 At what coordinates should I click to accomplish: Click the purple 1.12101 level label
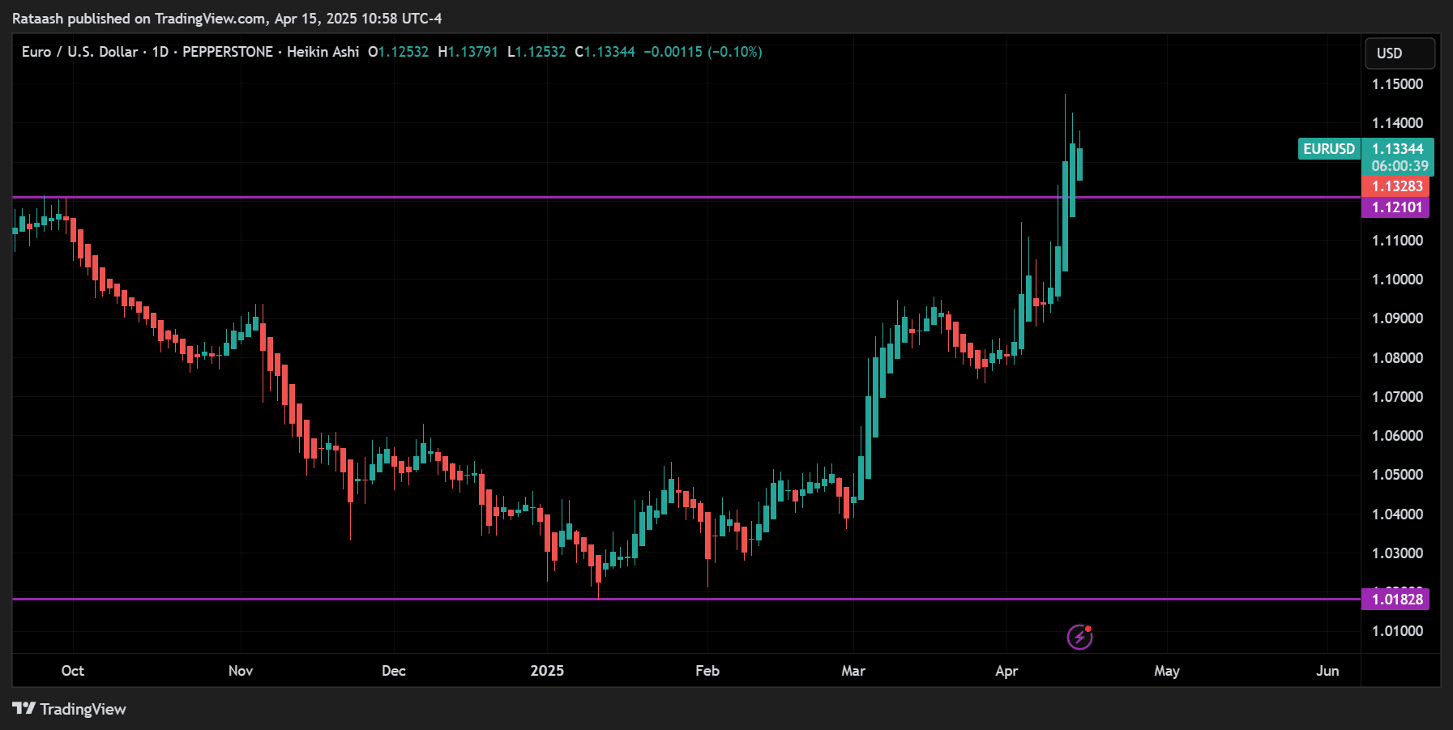coord(1395,207)
